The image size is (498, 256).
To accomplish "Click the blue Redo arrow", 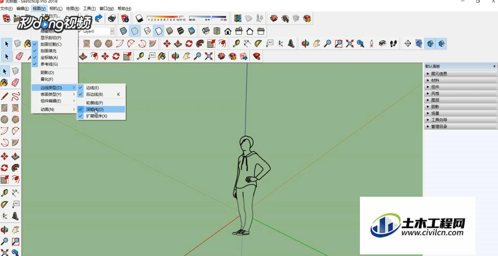I will (x=99, y=18).
